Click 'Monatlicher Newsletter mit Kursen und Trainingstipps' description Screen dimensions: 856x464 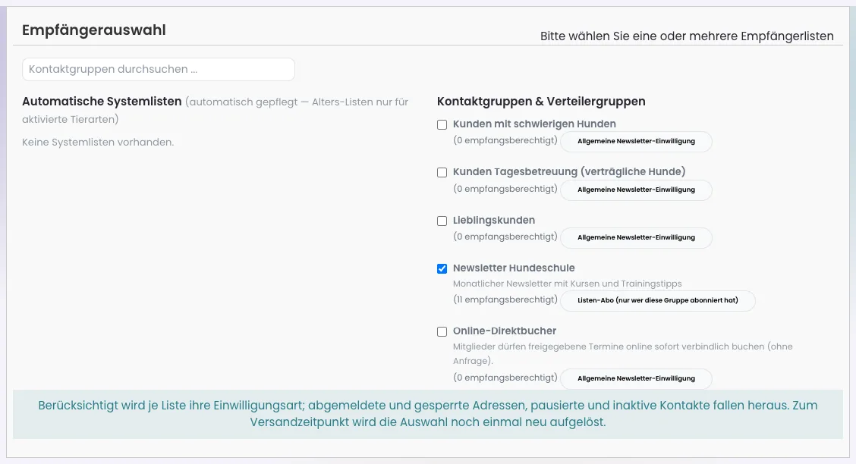pos(567,284)
